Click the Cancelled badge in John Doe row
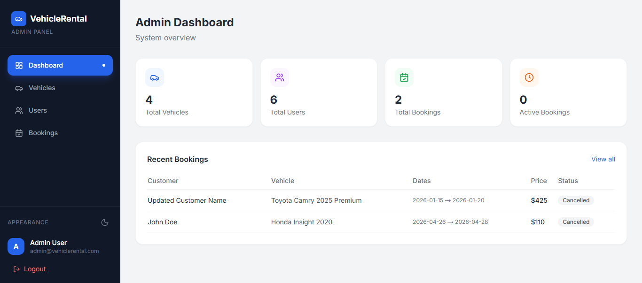The width and height of the screenshot is (642, 283). tap(576, 222)
